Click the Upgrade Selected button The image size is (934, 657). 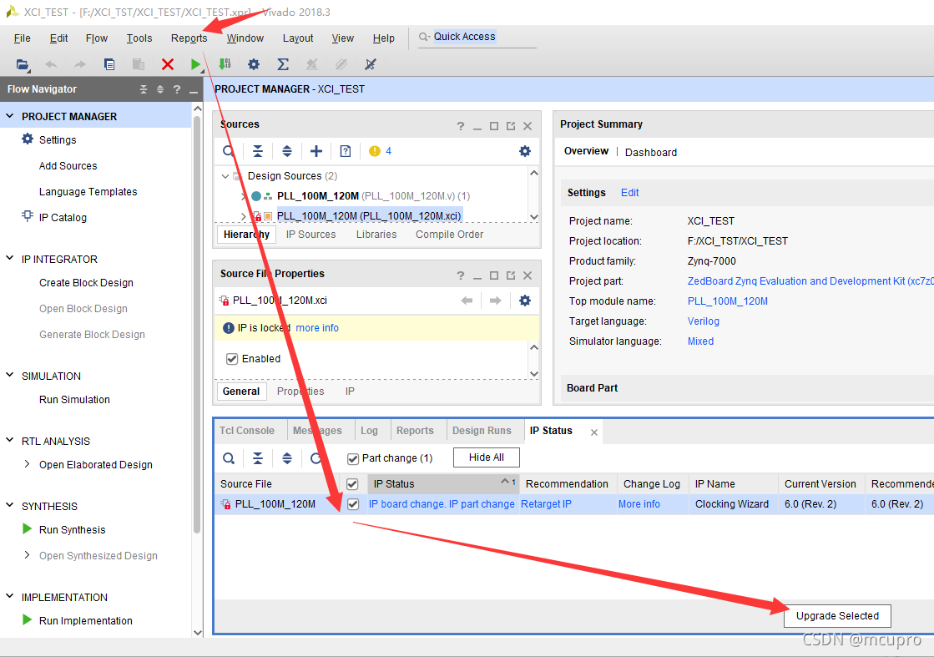coord(837,616)
